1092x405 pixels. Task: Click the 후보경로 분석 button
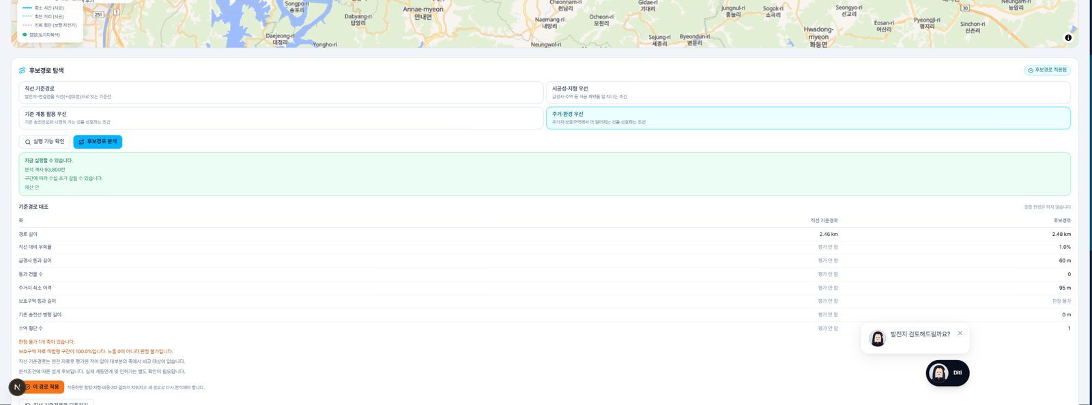click(x=98, y=142)
